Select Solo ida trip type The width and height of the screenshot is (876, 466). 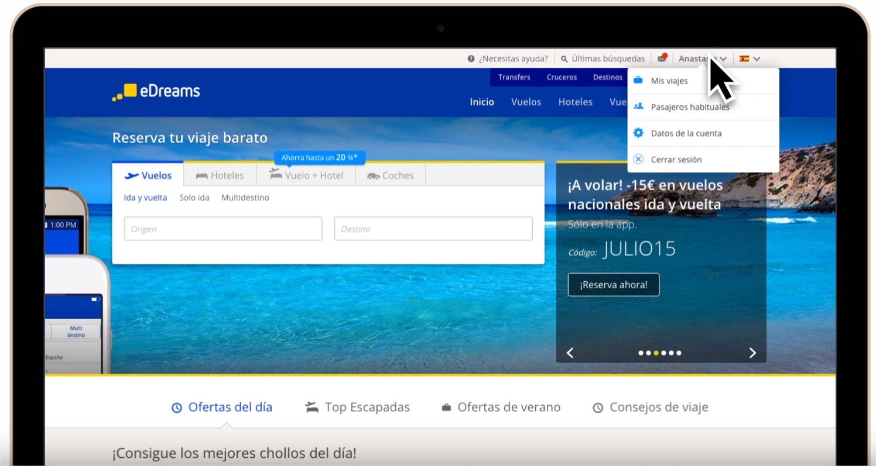click(x=194, y=198)
